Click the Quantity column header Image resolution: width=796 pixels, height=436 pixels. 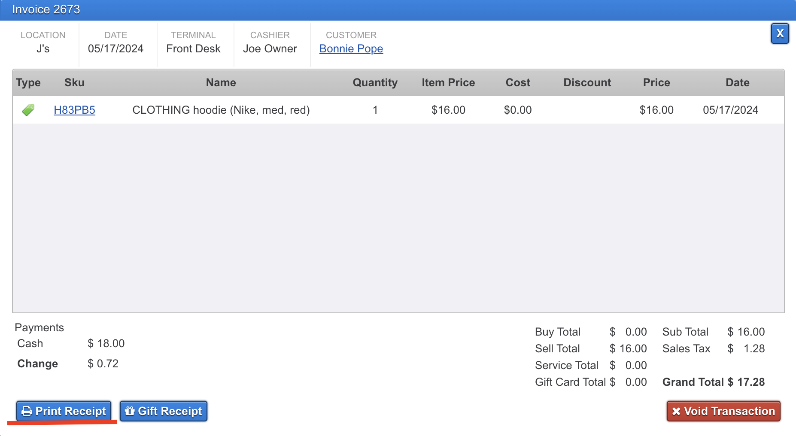[375, 82]
